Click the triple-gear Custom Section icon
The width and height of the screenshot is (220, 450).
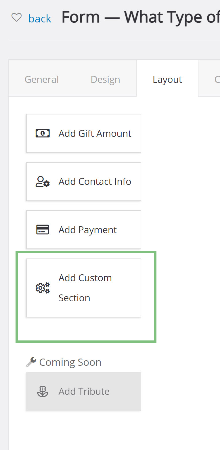click(x=43, y=288)
